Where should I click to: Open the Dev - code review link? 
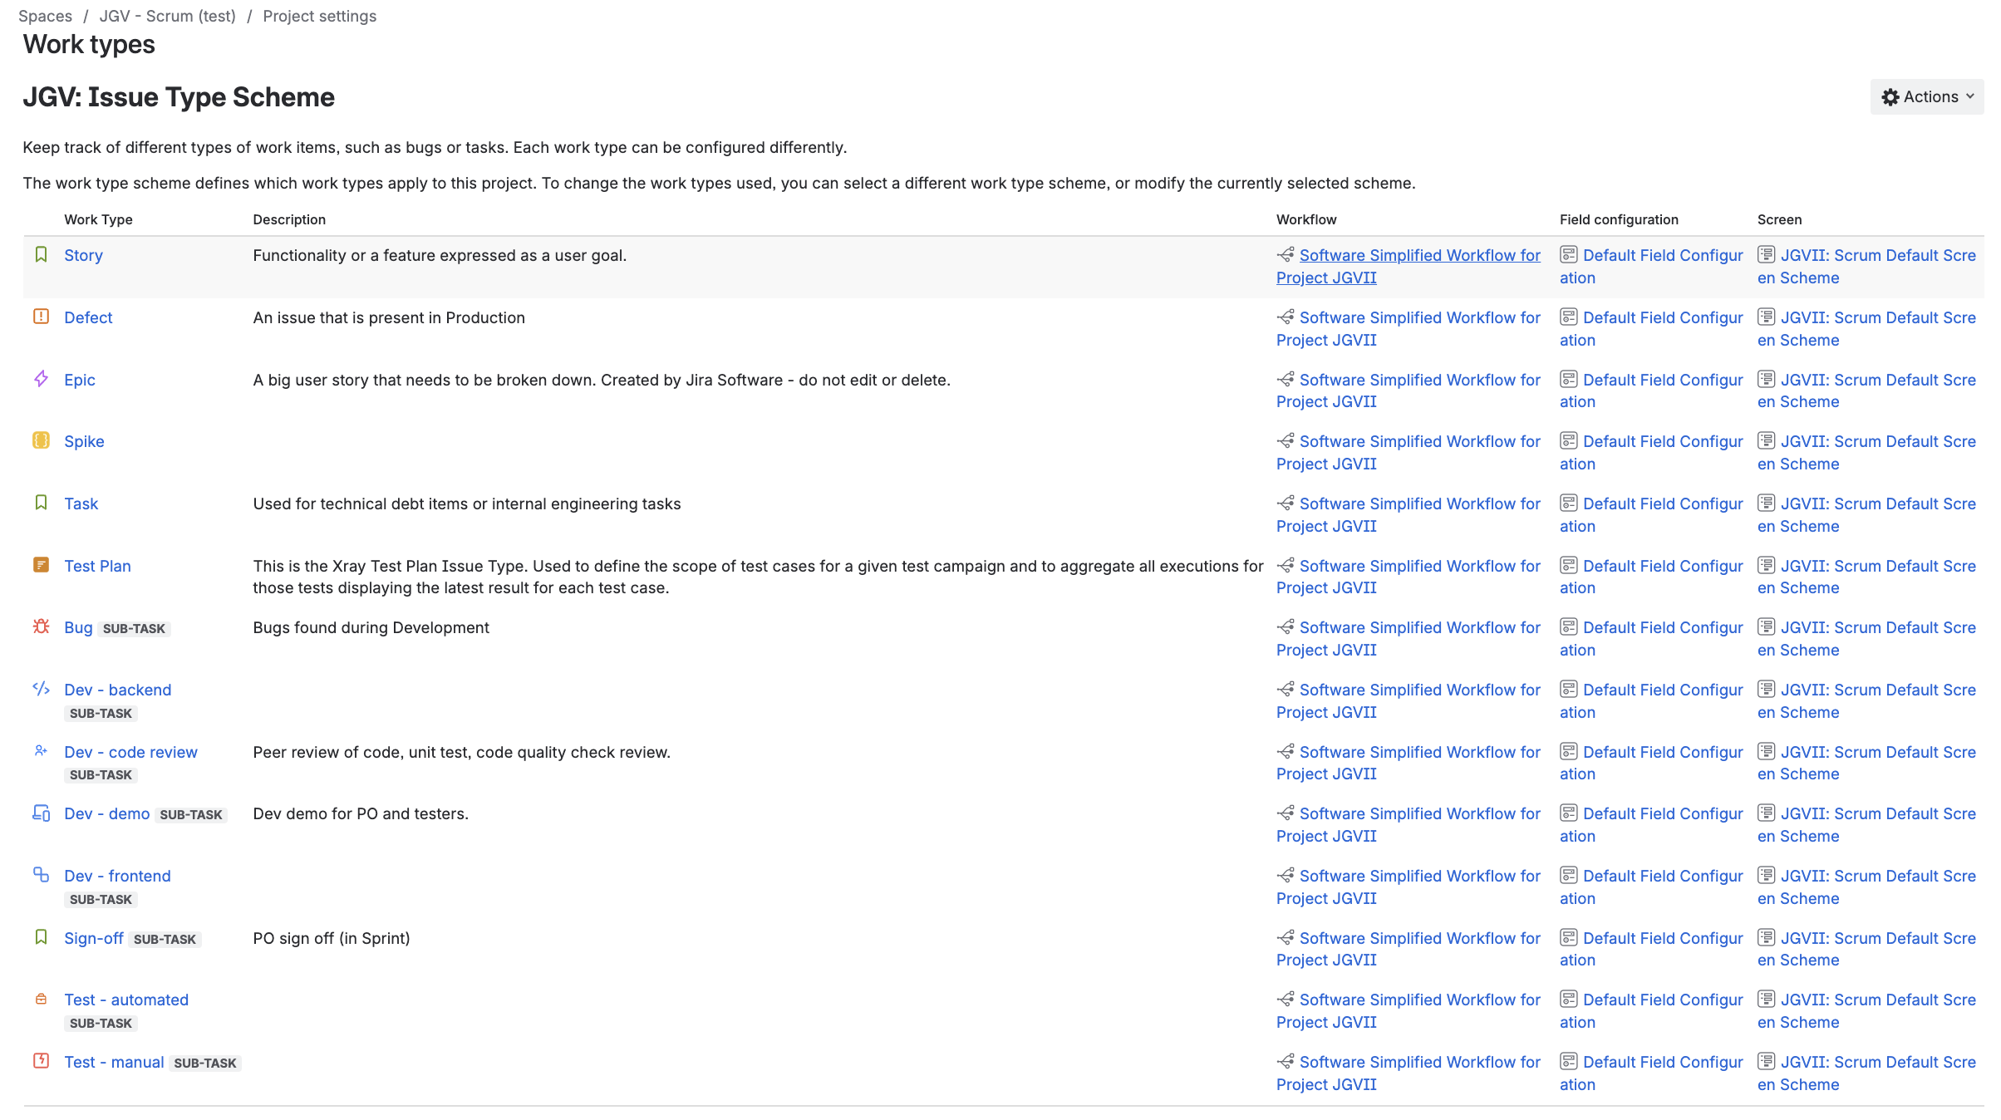point(131,752)
